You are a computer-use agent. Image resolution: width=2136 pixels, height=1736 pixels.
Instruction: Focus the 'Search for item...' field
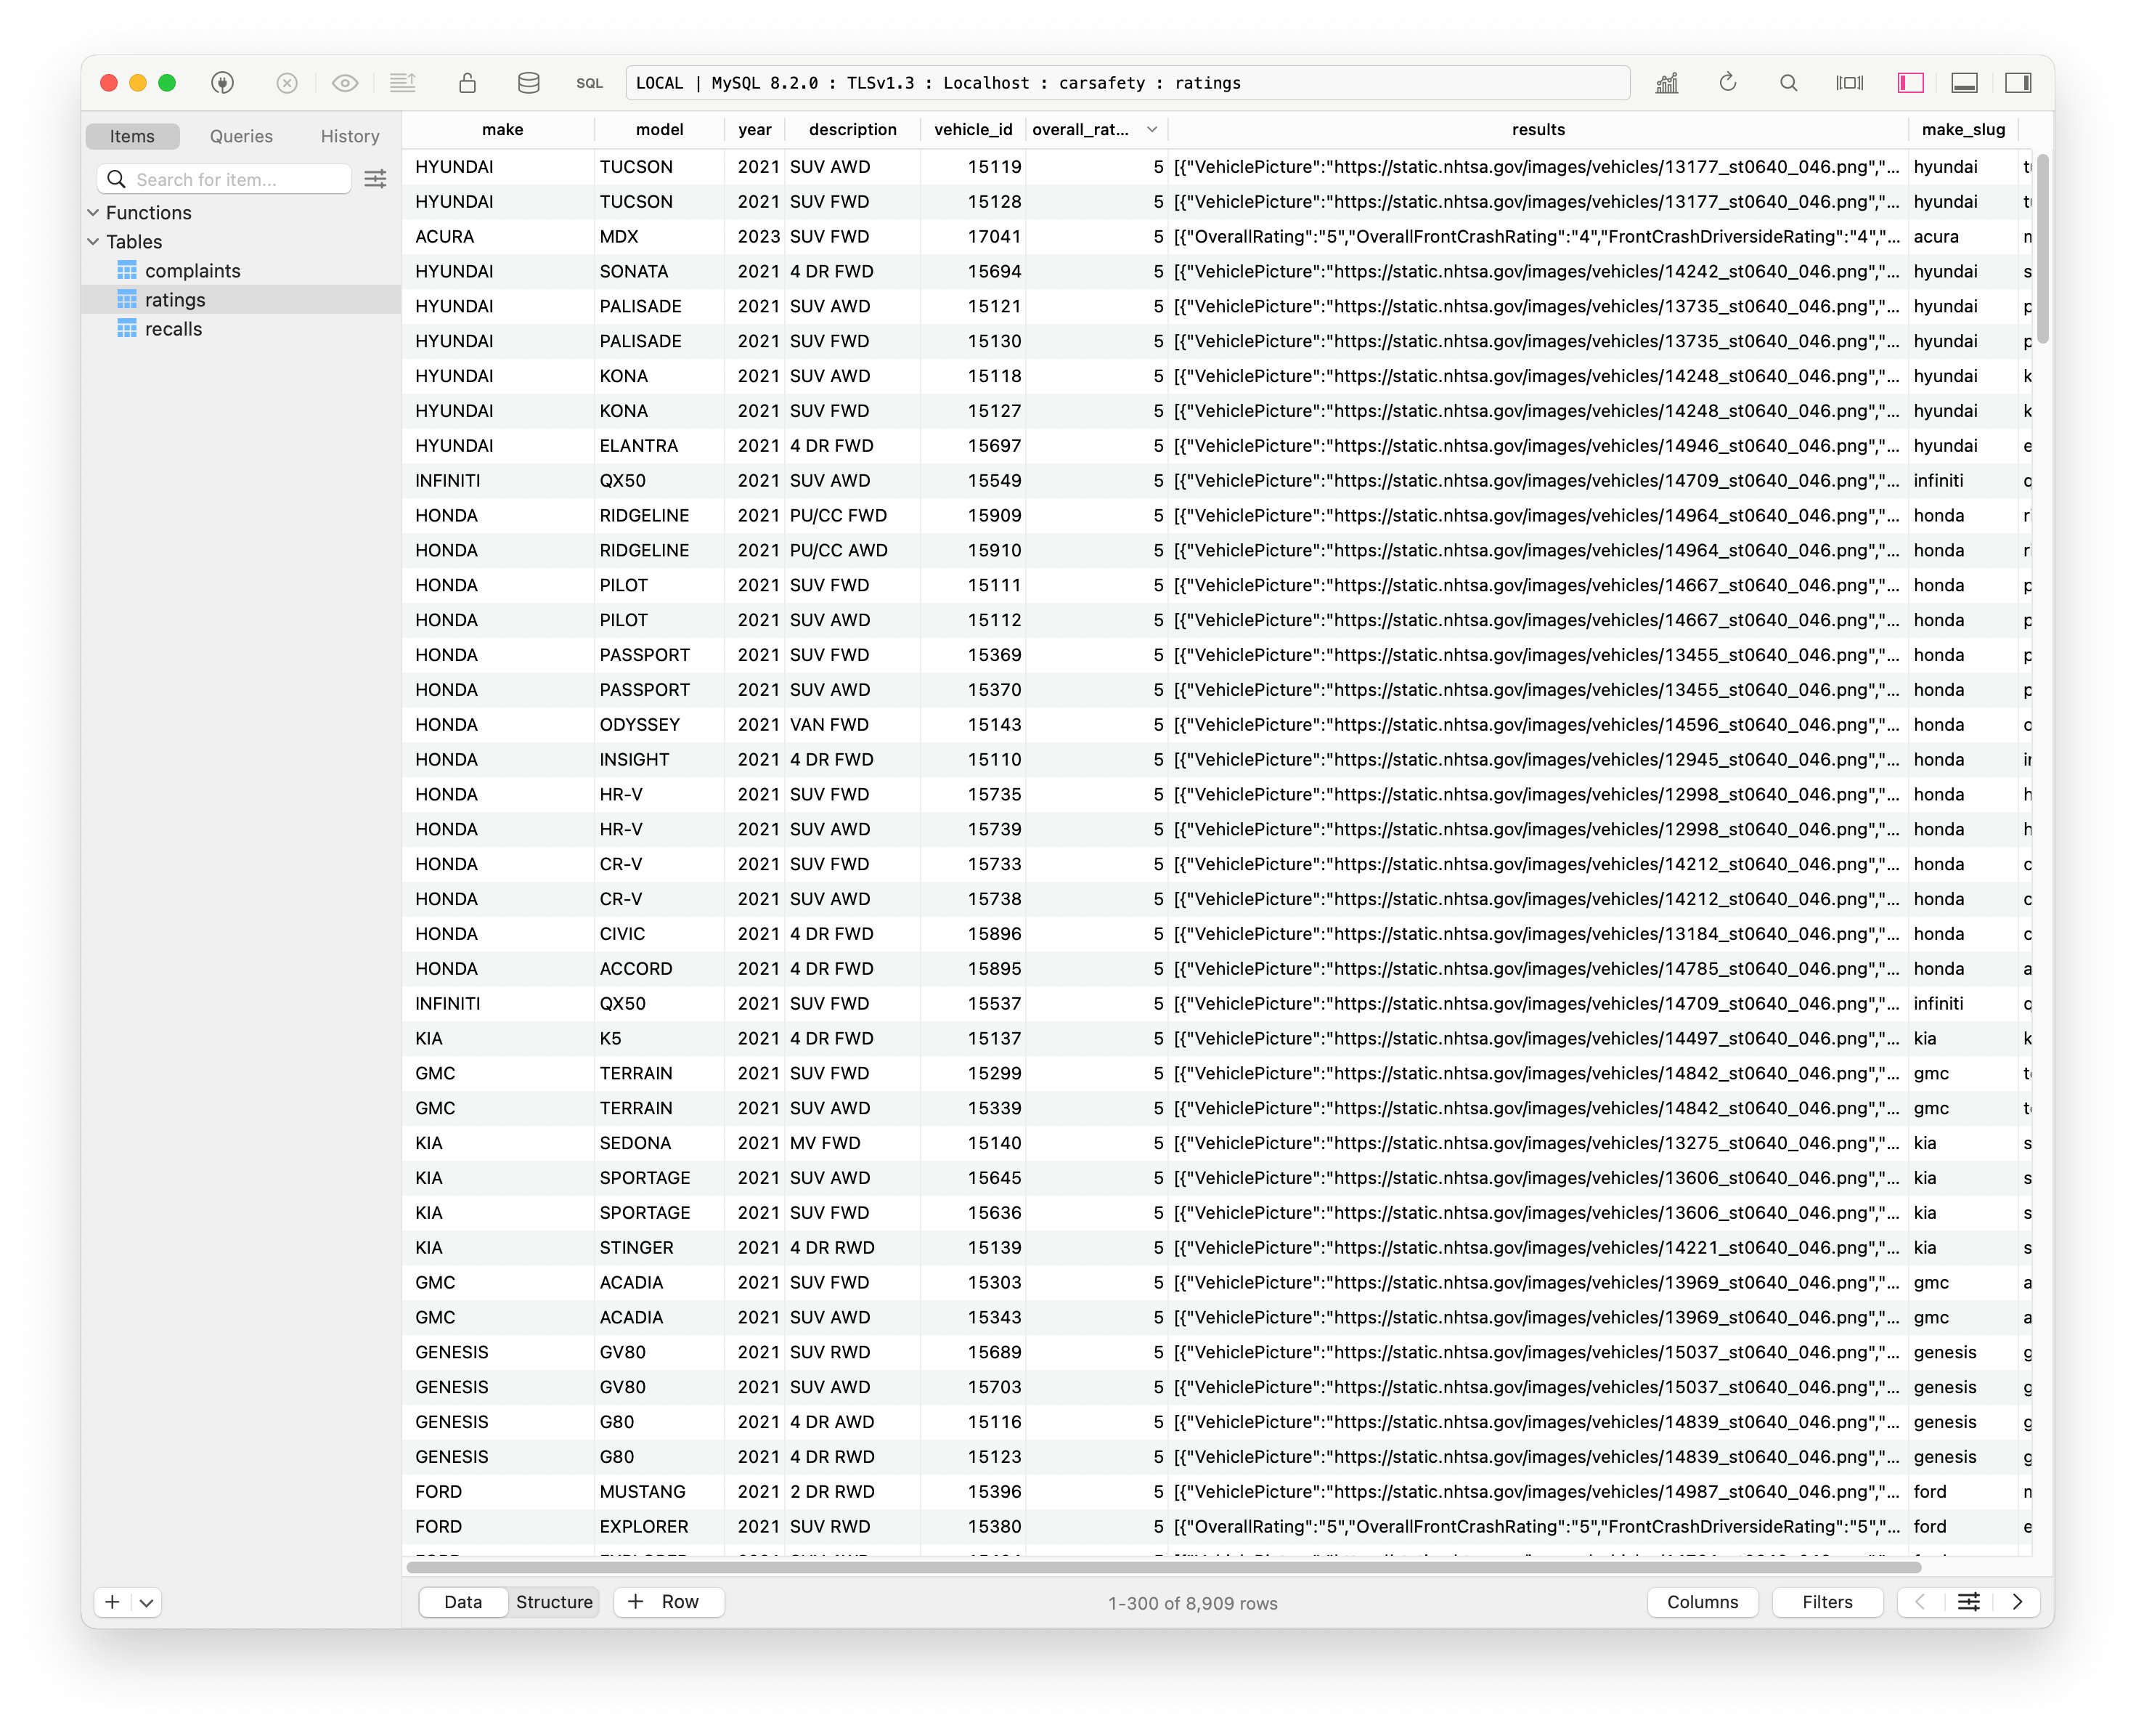(225, 179)
